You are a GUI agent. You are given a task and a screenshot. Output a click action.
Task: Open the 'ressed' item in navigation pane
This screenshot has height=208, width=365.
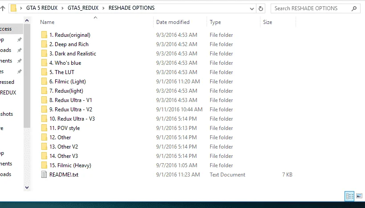click(x=7, y=82)
